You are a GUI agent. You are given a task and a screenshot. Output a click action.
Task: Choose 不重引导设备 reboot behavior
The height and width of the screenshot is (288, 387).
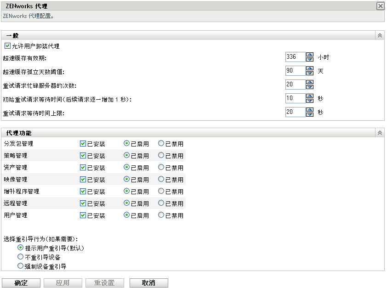[x=20, y=256]
